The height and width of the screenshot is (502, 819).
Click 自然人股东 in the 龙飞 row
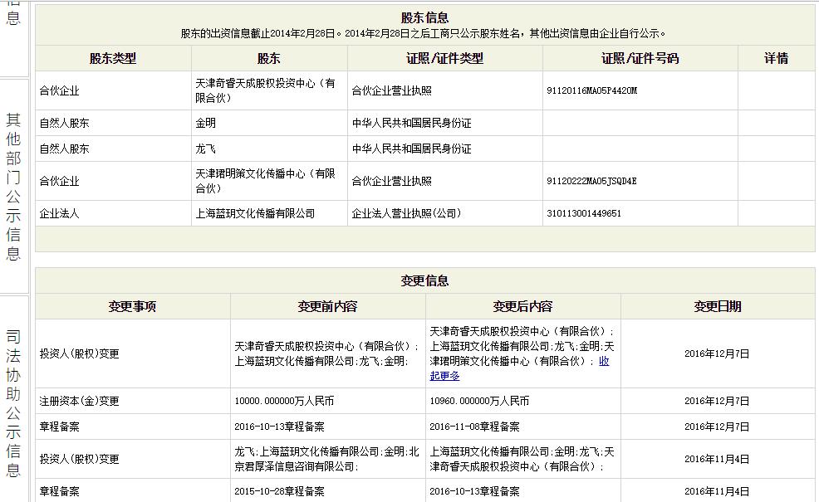(64, 149)
